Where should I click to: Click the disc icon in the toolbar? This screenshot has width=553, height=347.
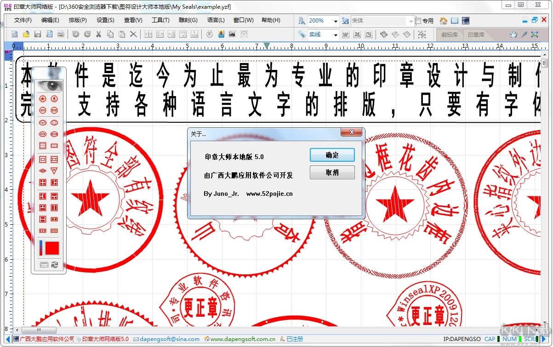coord(244,34)
